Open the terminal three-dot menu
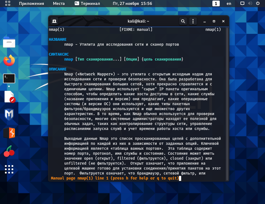Image resolution: width=265 pixels, height=204 pixels. click(x=193, y=21)
